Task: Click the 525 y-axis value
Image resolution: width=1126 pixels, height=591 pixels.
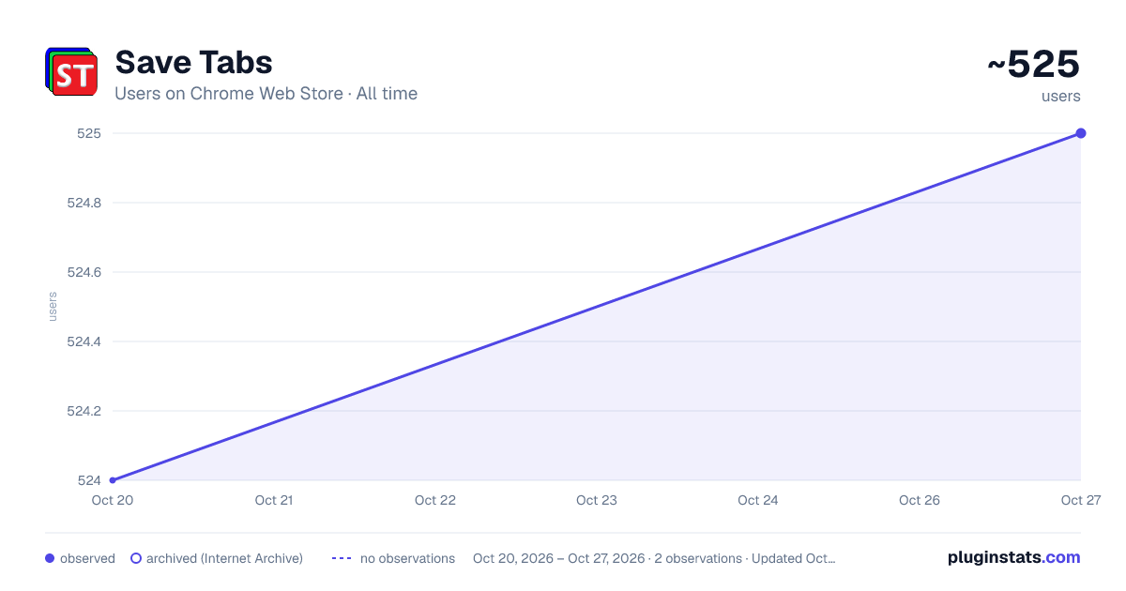Action: tap(89, 133)
